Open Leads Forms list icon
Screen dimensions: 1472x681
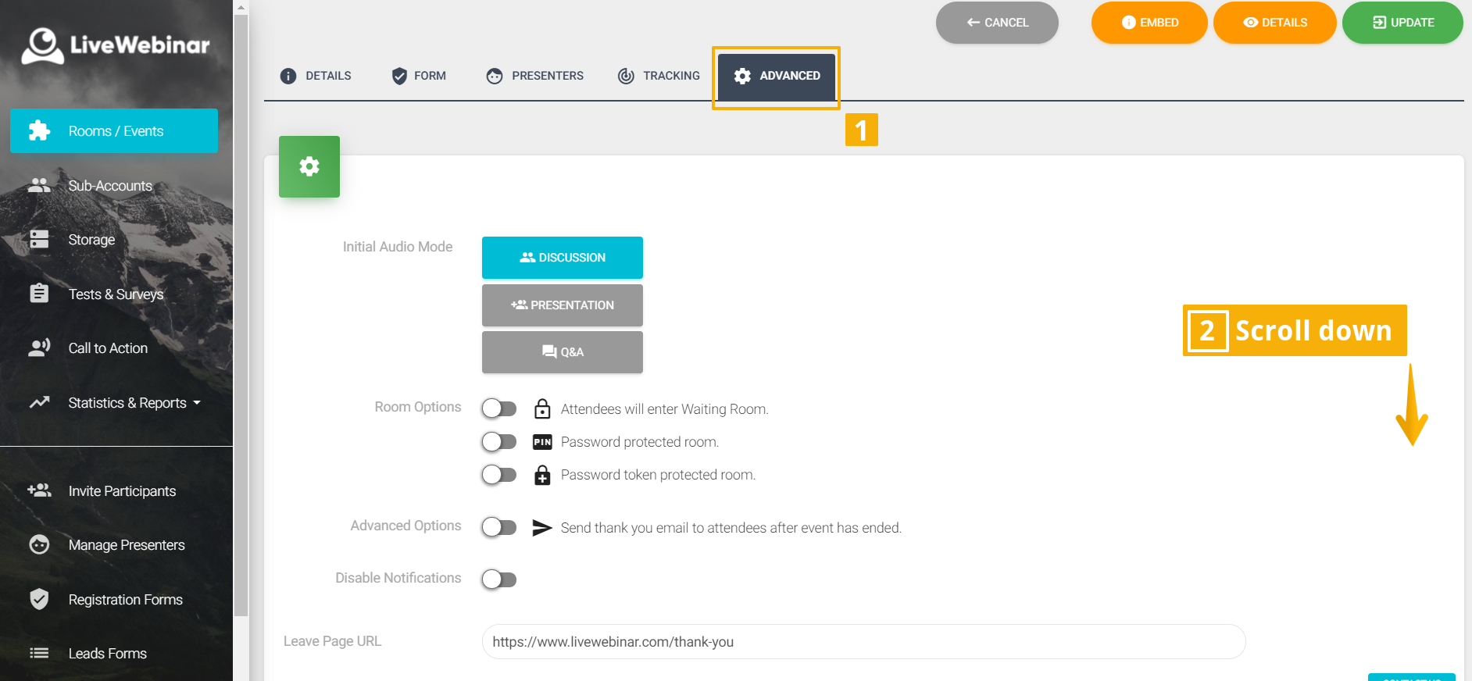(x=39, y=654)
